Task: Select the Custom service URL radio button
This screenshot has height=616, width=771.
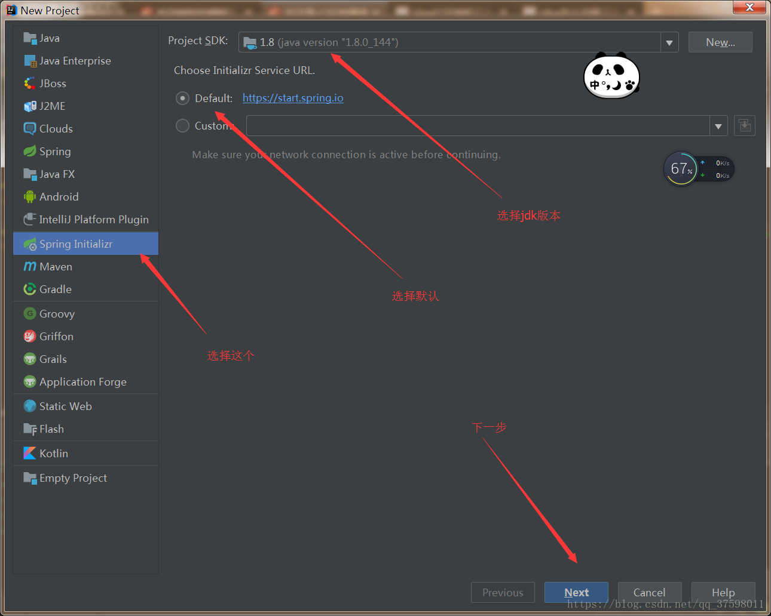Action: (182, 126)
